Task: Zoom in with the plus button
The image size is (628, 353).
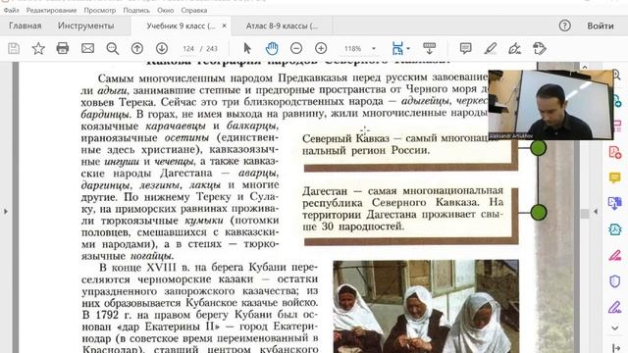Action: 321,49
